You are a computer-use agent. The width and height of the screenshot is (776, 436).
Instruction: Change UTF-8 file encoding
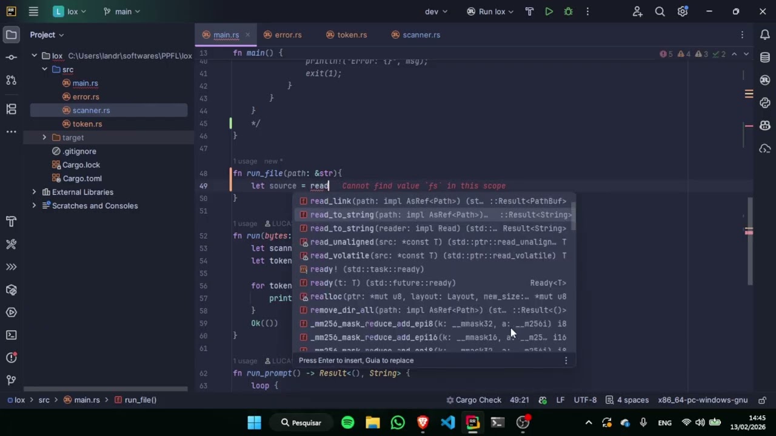[585, 400]
